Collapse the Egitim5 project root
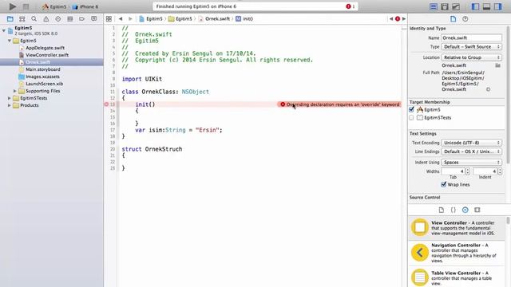The image size is (511, 287). click(x=4, y=30)
